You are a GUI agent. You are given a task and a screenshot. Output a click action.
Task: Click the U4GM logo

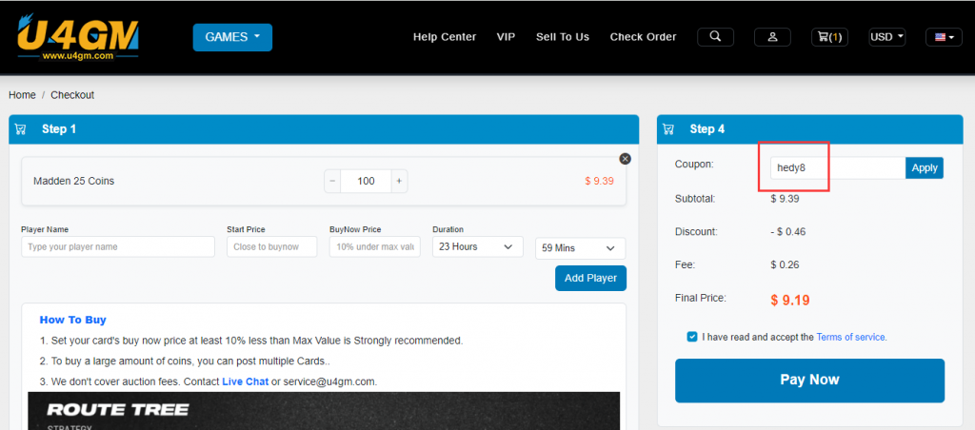click(78, 37)
